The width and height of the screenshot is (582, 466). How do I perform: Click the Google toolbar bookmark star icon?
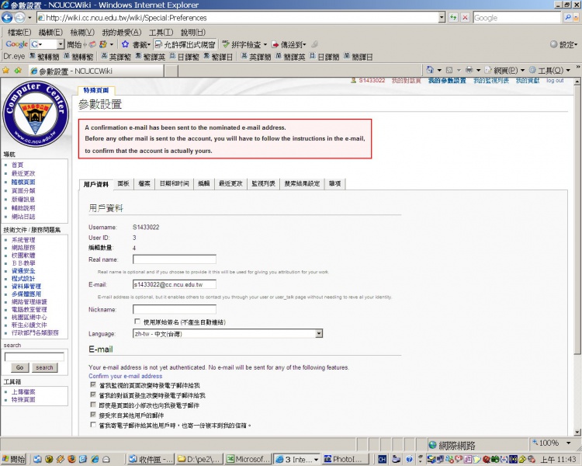125,44
